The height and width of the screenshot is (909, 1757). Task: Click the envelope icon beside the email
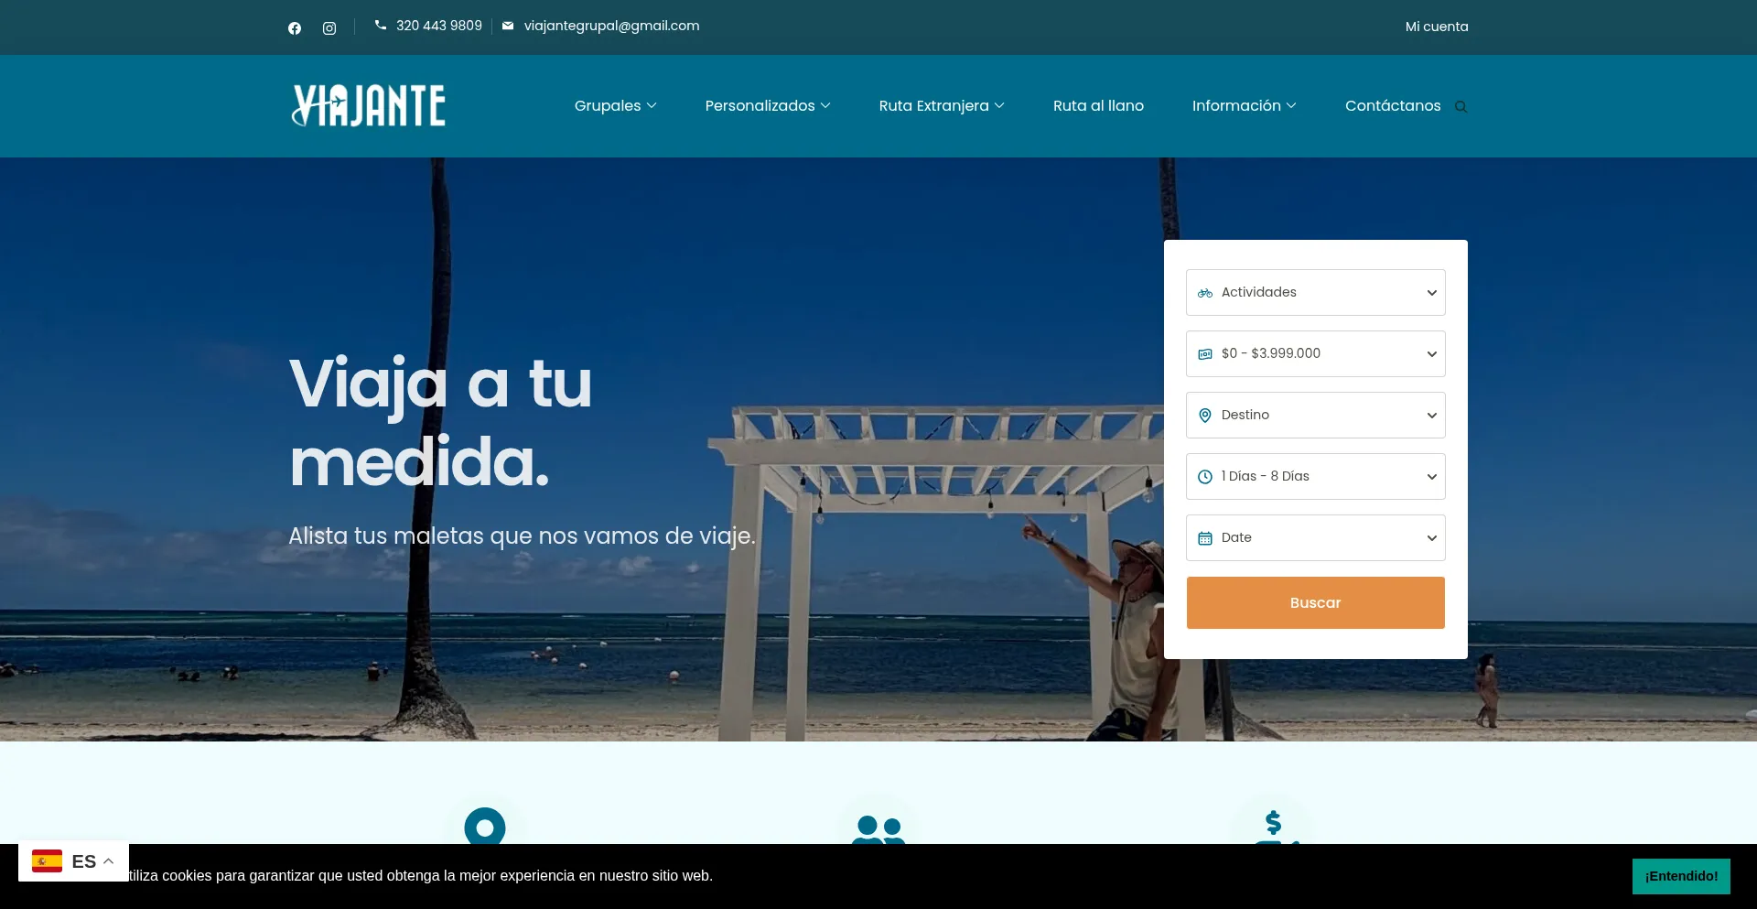click(x=508, y=26)
